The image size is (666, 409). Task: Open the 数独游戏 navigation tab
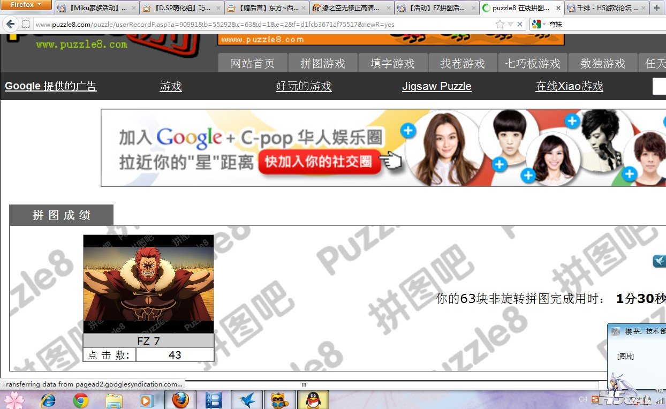point(603,63)
